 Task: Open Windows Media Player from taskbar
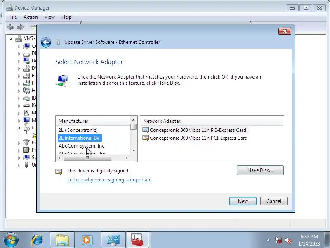87,240
